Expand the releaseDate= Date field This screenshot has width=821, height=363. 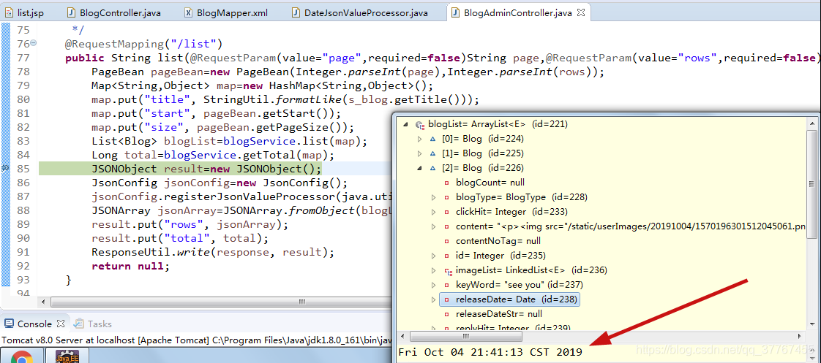point(433,299)
